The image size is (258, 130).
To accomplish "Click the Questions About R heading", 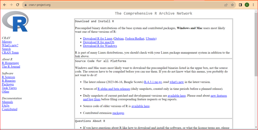I will (90, 121).
